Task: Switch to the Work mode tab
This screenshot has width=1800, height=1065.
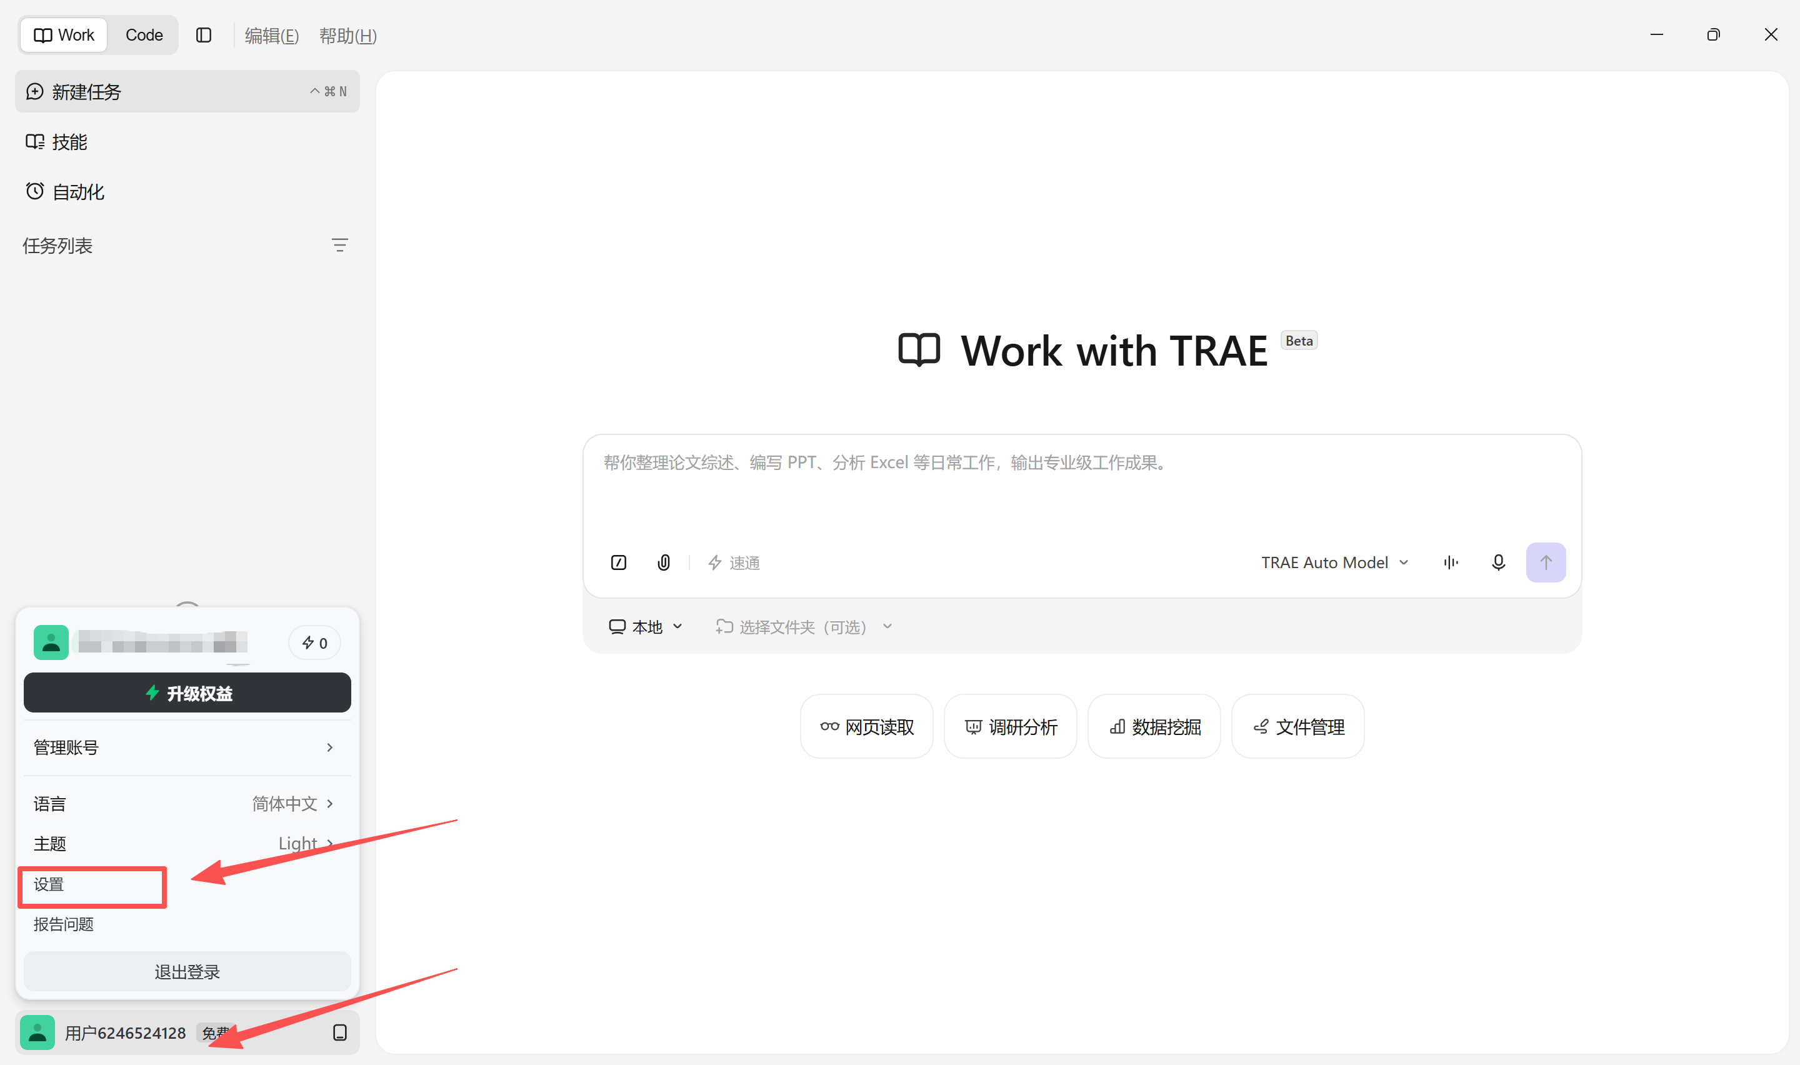Action: coord(64,35)
